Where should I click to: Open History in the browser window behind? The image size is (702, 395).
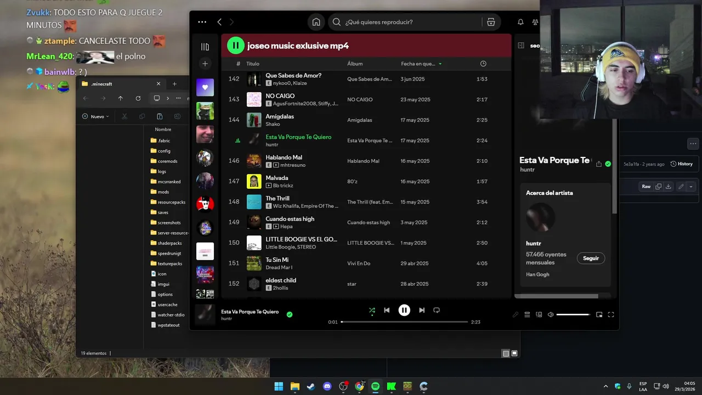[x=682, y=164]
